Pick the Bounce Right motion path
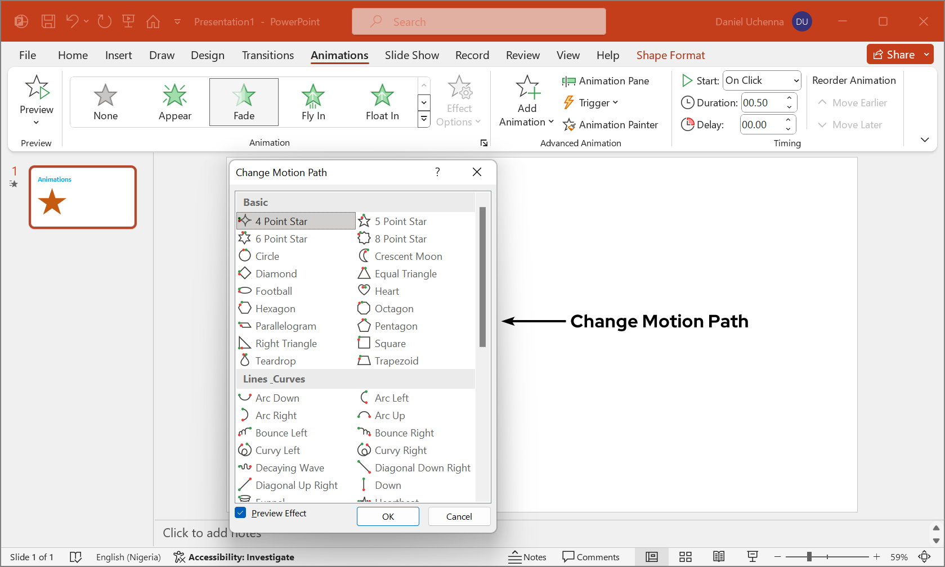The image size is (945, 567). pos(404,433)
